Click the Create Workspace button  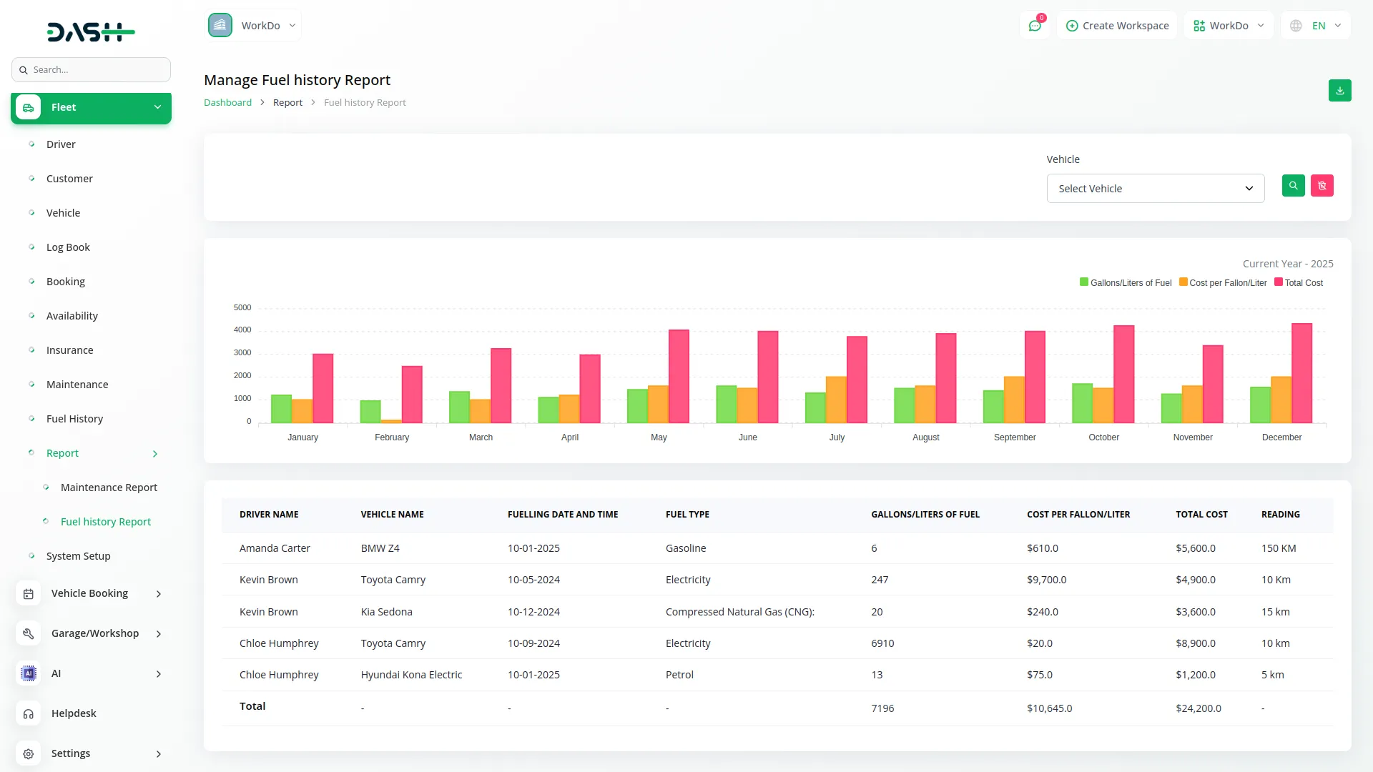pyautogui.click(x=1117, y=26)
